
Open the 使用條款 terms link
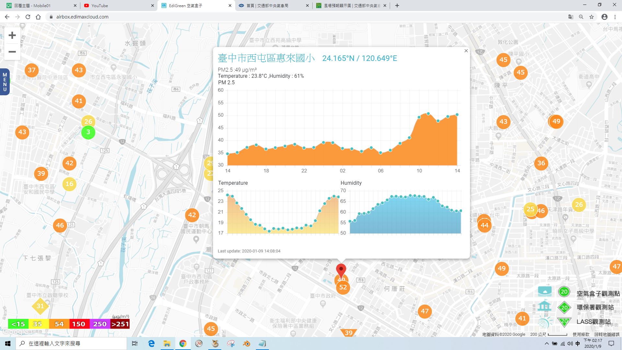[581, 334]
